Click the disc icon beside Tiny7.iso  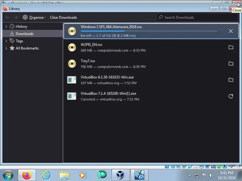pos(72,64)
